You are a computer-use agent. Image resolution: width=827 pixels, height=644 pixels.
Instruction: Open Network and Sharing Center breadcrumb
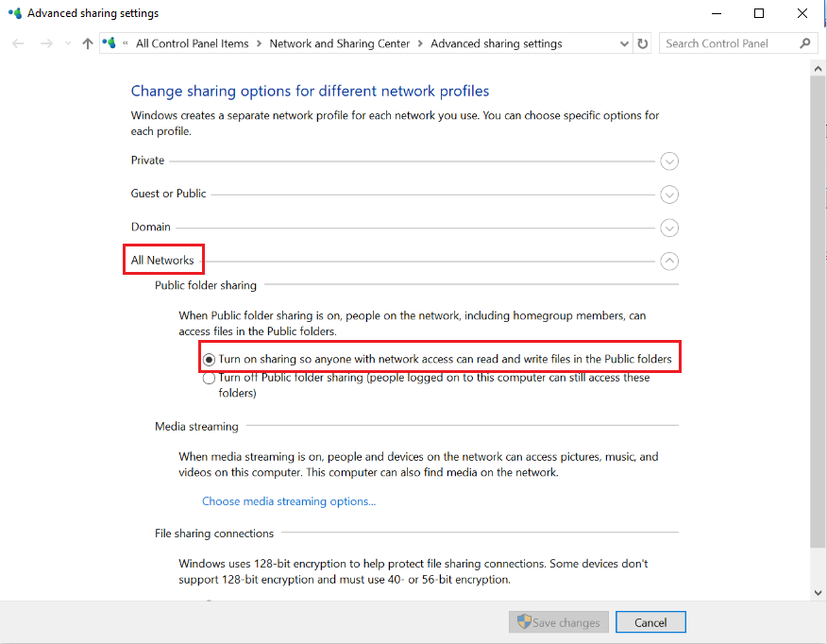coord(339,43)
